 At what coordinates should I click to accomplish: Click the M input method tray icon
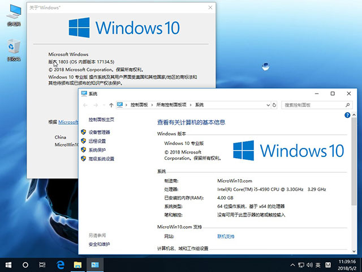[328, 265]
